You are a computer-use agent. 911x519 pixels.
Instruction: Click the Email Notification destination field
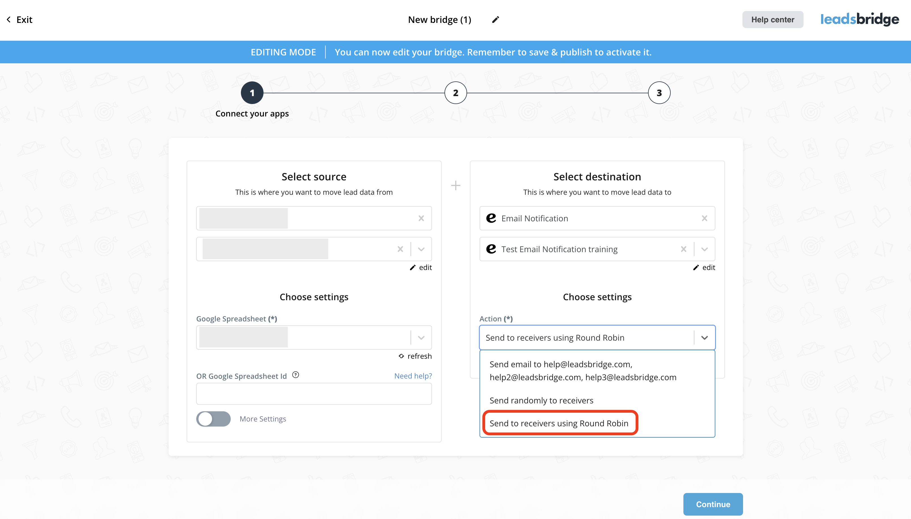597,218
